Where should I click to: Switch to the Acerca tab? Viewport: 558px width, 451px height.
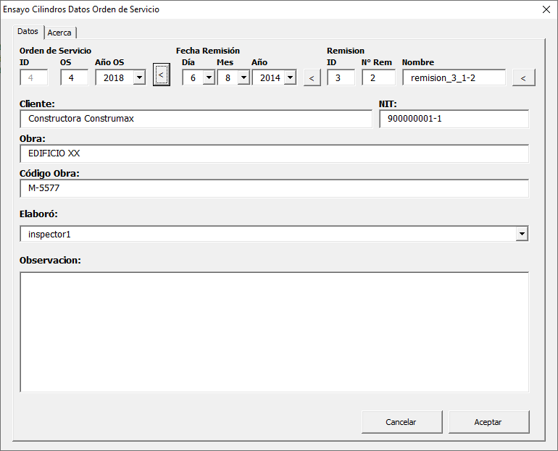pos(59,33)
